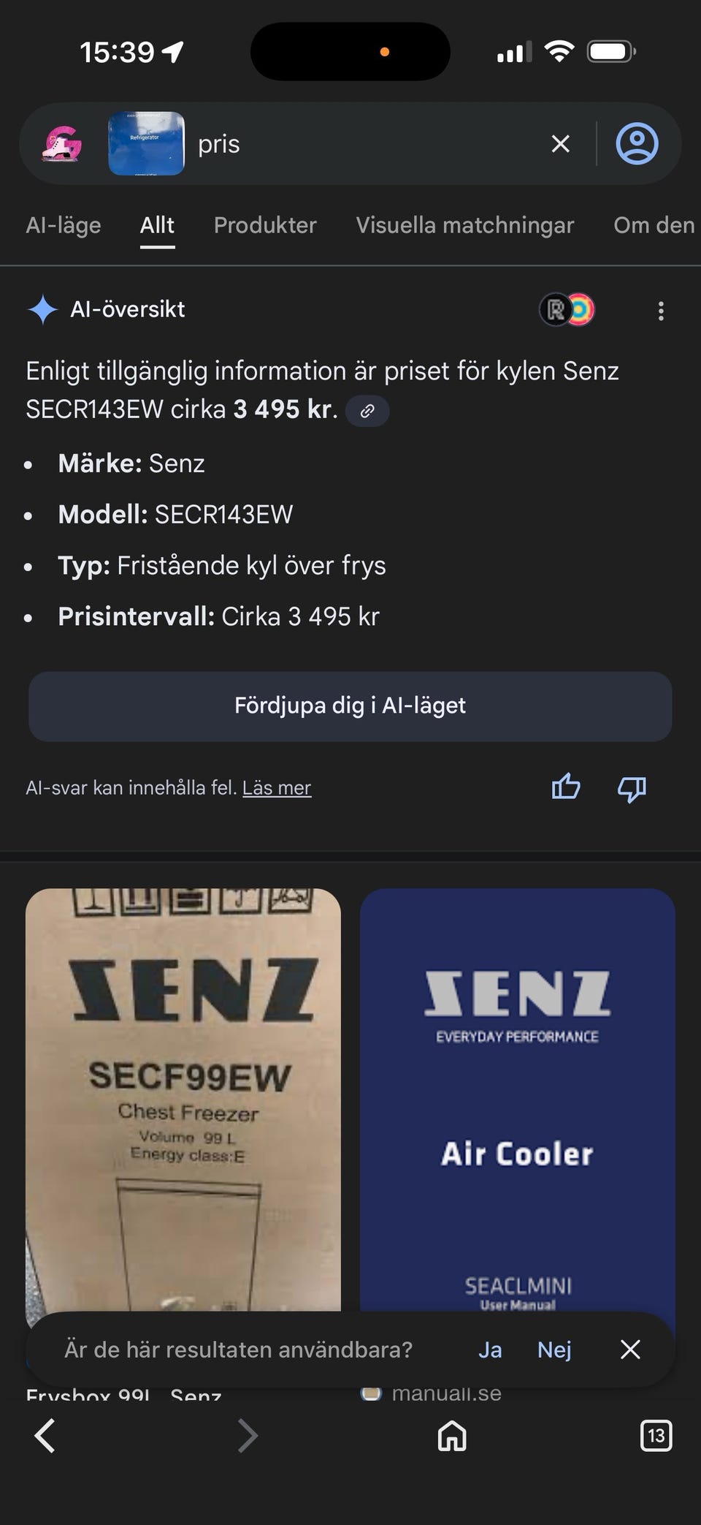
Task: Tap the AI overview source icons
Action: [567, 310]
